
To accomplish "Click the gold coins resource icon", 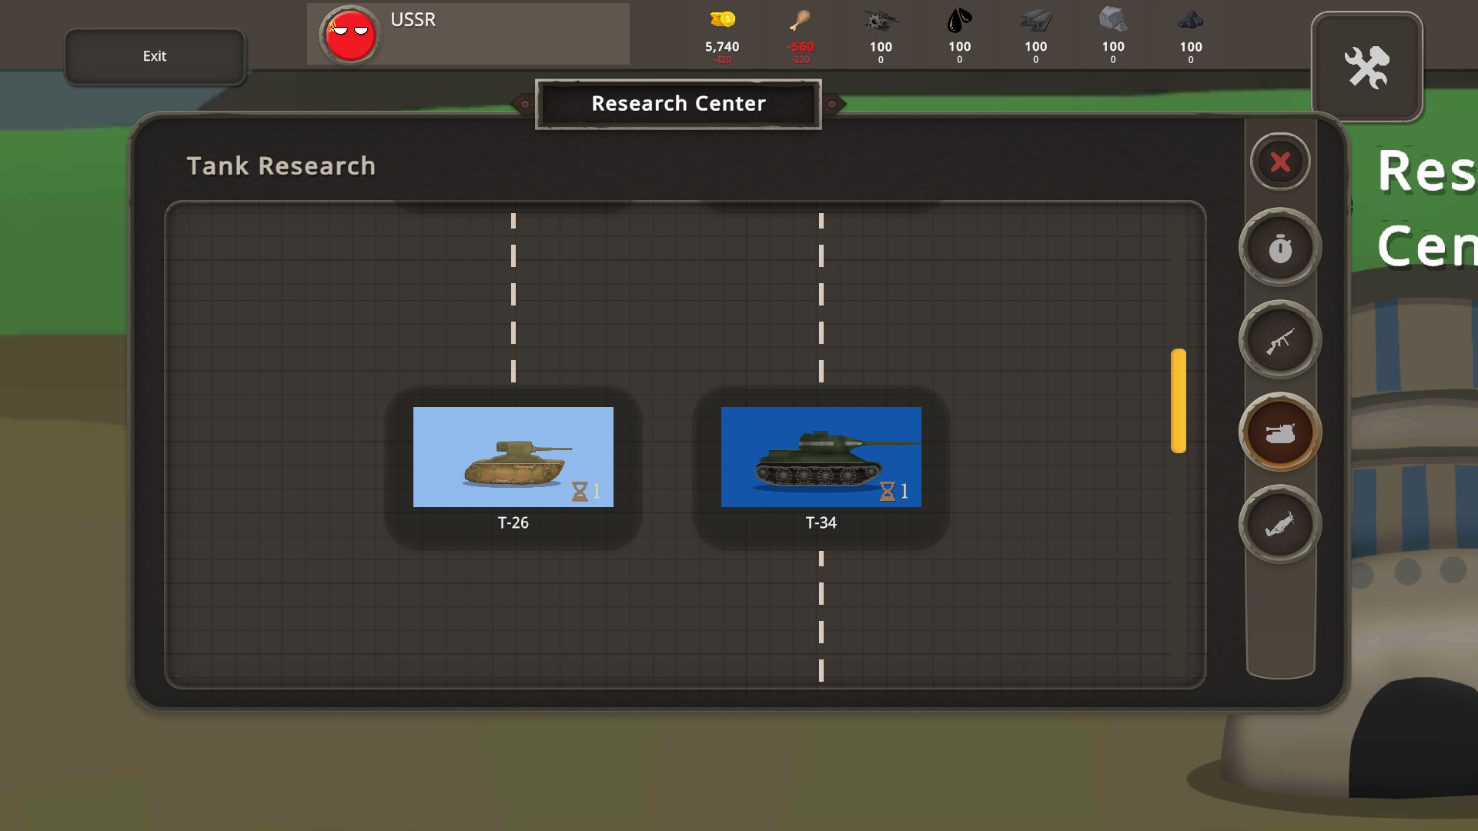I will click(722, 19).
